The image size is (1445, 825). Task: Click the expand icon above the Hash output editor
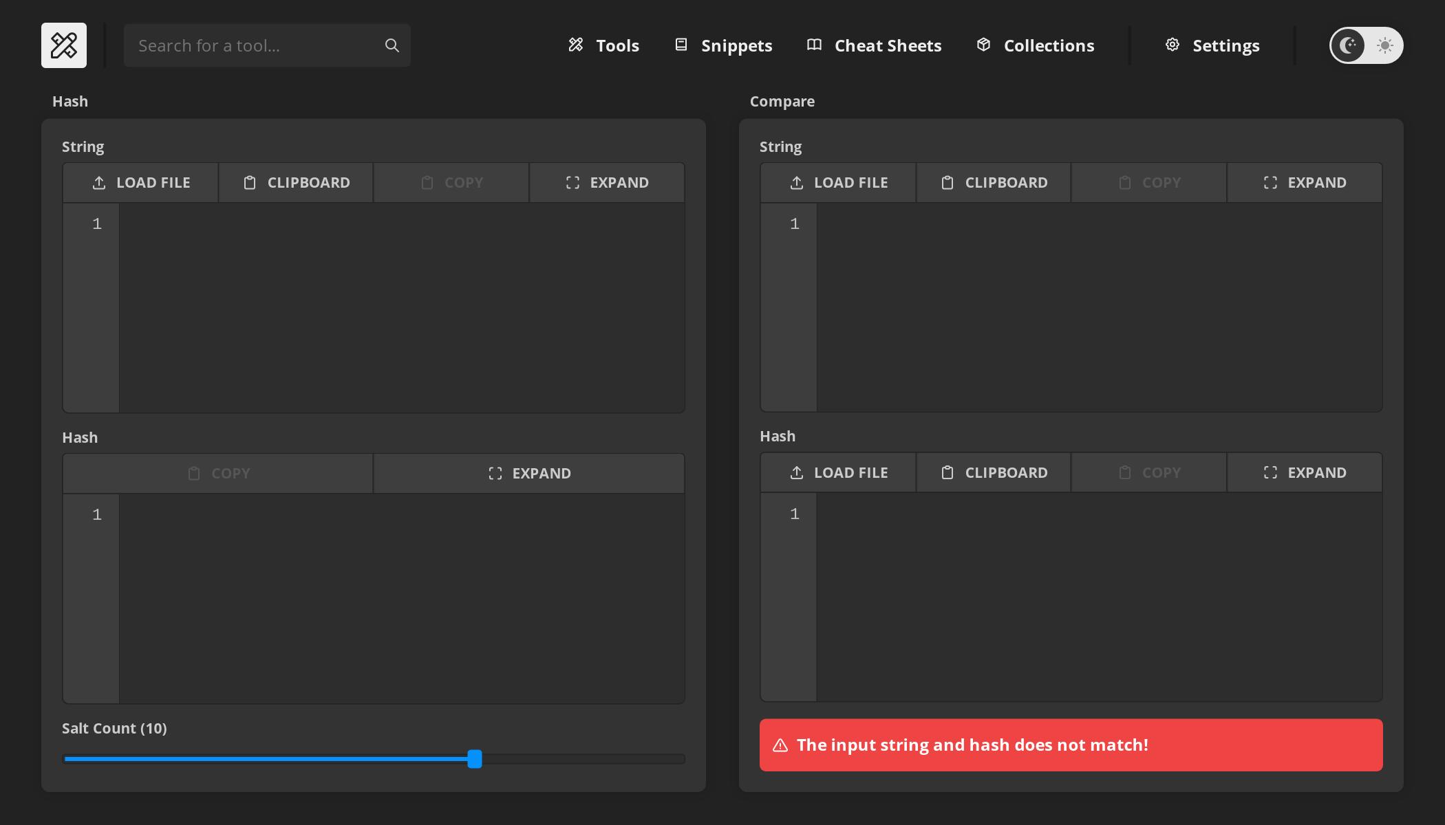[495, 474]
